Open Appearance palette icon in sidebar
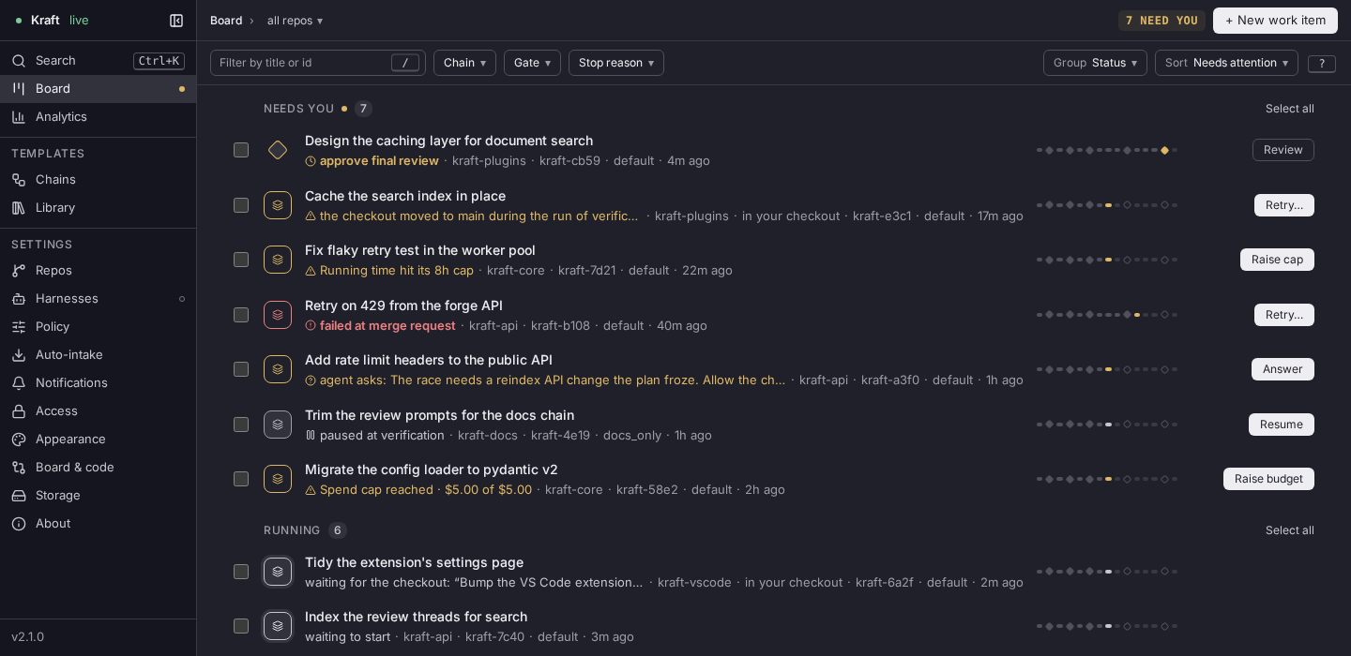Image resolution: width=1351 pixels, height=656 pixels. (x=19, y=439)
